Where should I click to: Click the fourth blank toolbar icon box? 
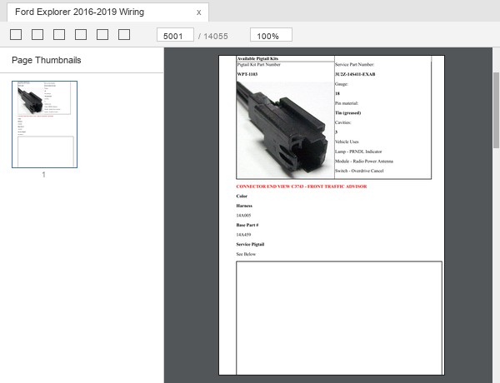tap(81, 35)
